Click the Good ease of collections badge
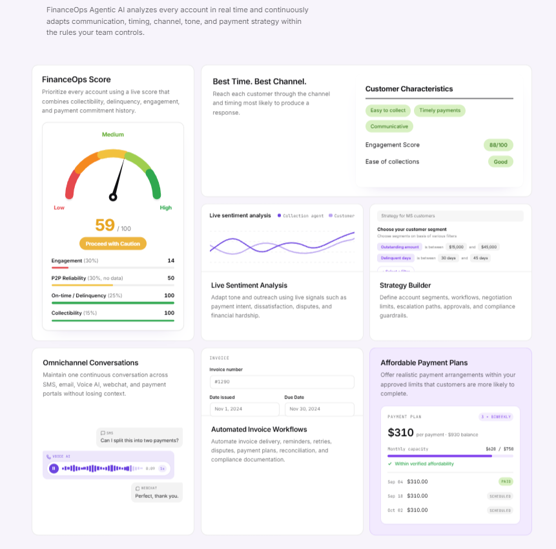The image size is (556, 549). click(500, 161)
